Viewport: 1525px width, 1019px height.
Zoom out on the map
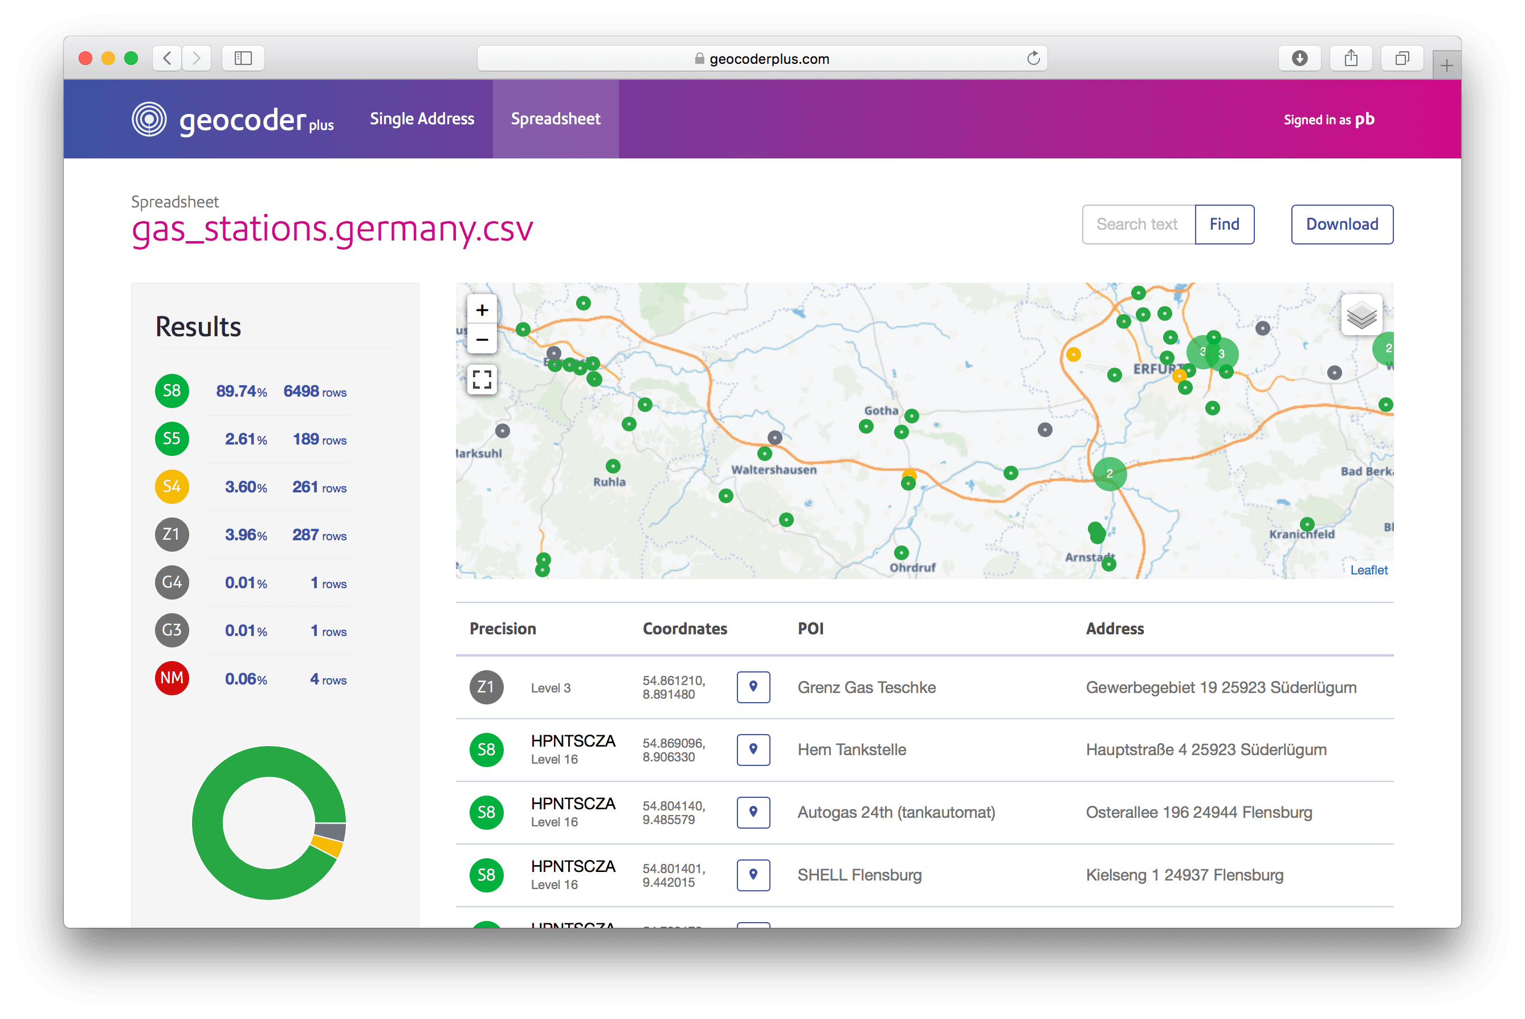(482, 339)
